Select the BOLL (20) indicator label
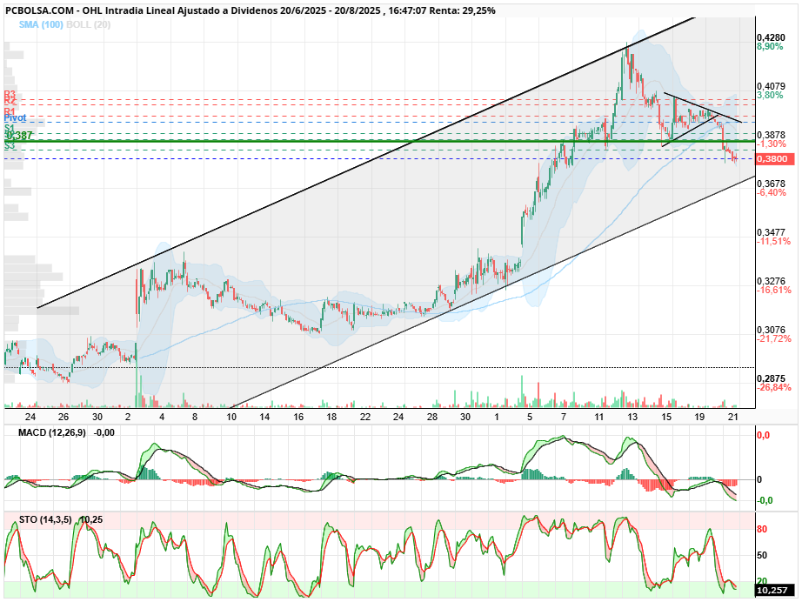 coord(89,24)
